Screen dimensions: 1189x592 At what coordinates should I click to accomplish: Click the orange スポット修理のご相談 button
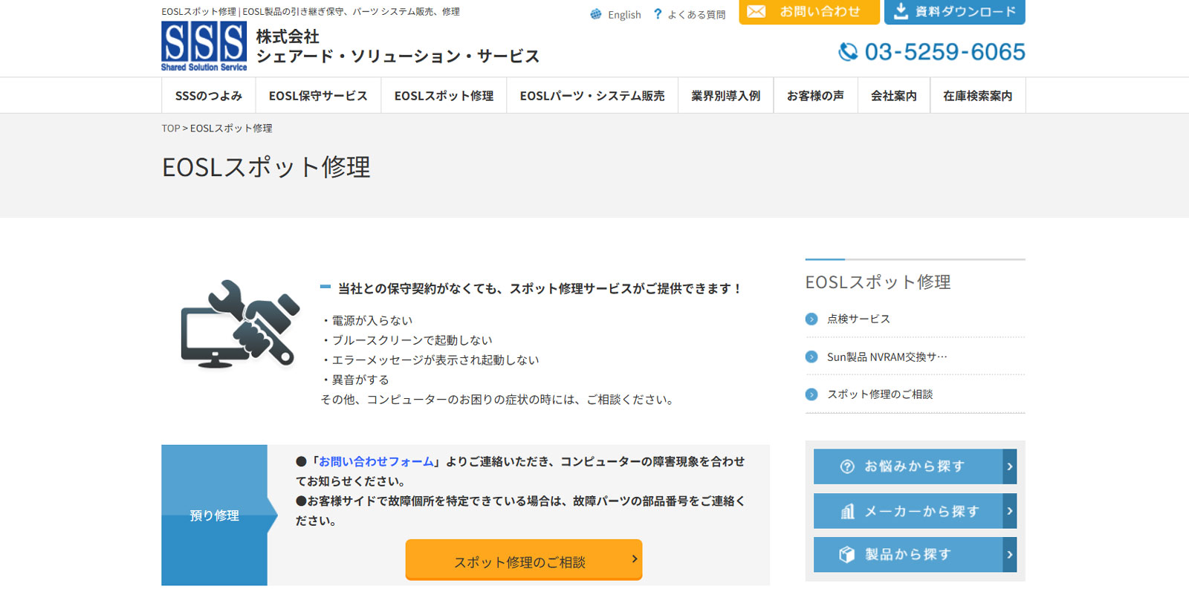[x=524, y=559]
